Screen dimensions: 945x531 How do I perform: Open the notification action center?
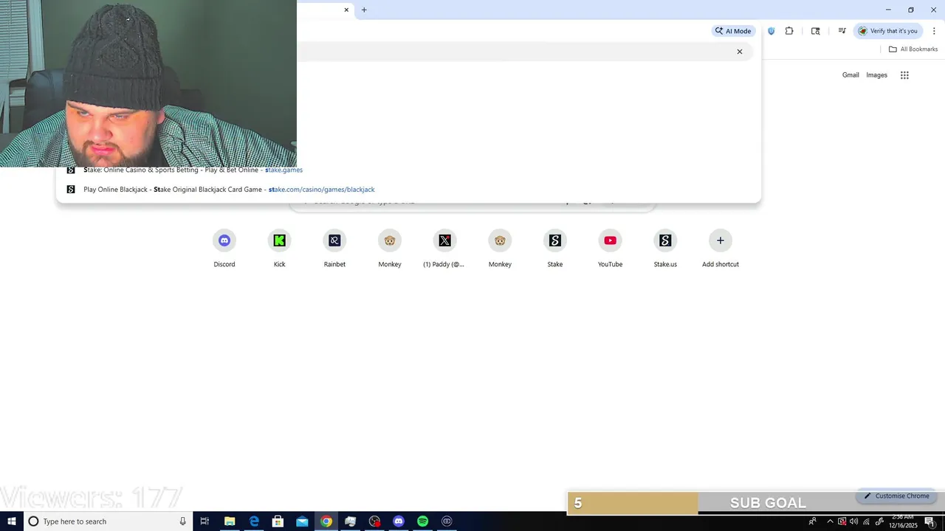[930, 521]
